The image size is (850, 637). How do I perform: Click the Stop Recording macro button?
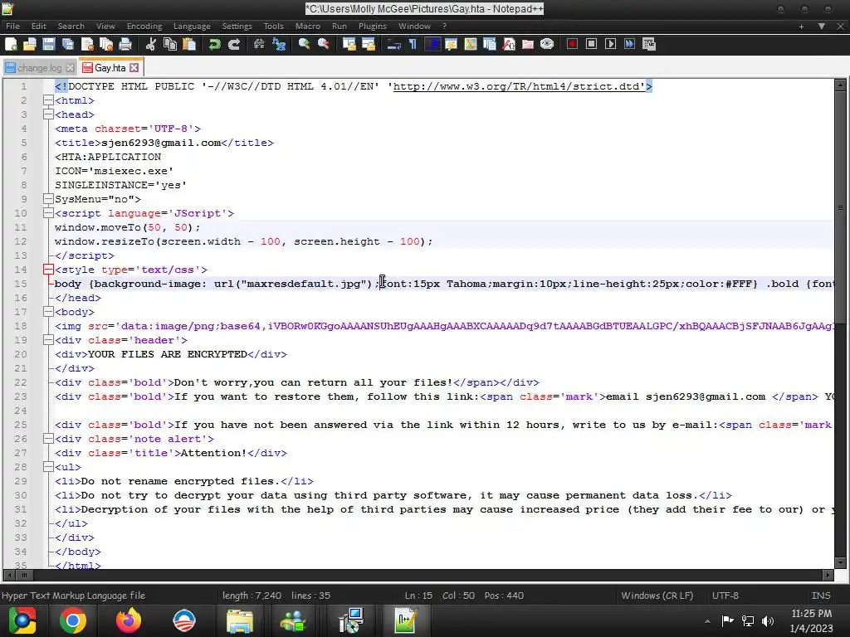[591, 45]
